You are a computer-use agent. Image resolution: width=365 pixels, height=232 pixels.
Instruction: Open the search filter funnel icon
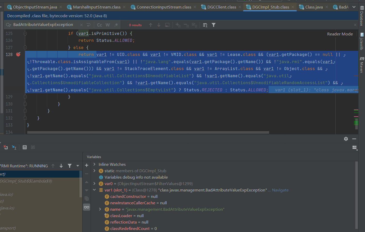coord(214,25)
